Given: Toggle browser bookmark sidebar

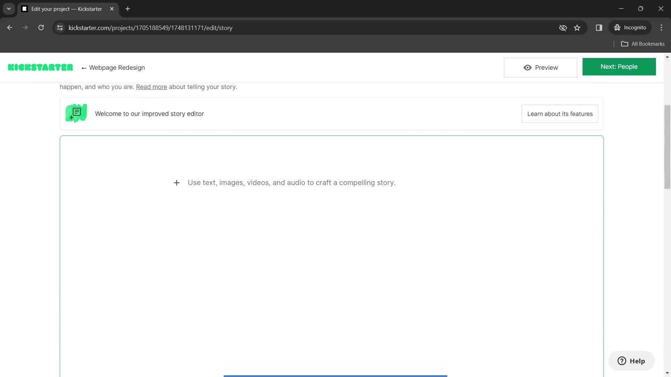Looking at the screenshot, I should (599, 28).
